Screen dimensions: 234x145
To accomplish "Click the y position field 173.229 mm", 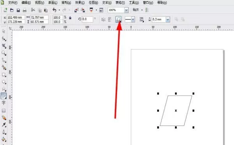I will point(16,22).
